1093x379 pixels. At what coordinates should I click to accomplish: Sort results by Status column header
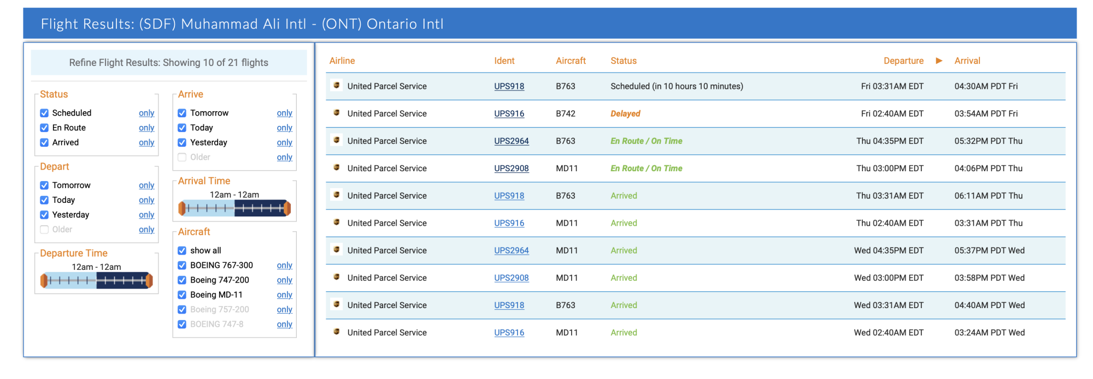[624, 61]
